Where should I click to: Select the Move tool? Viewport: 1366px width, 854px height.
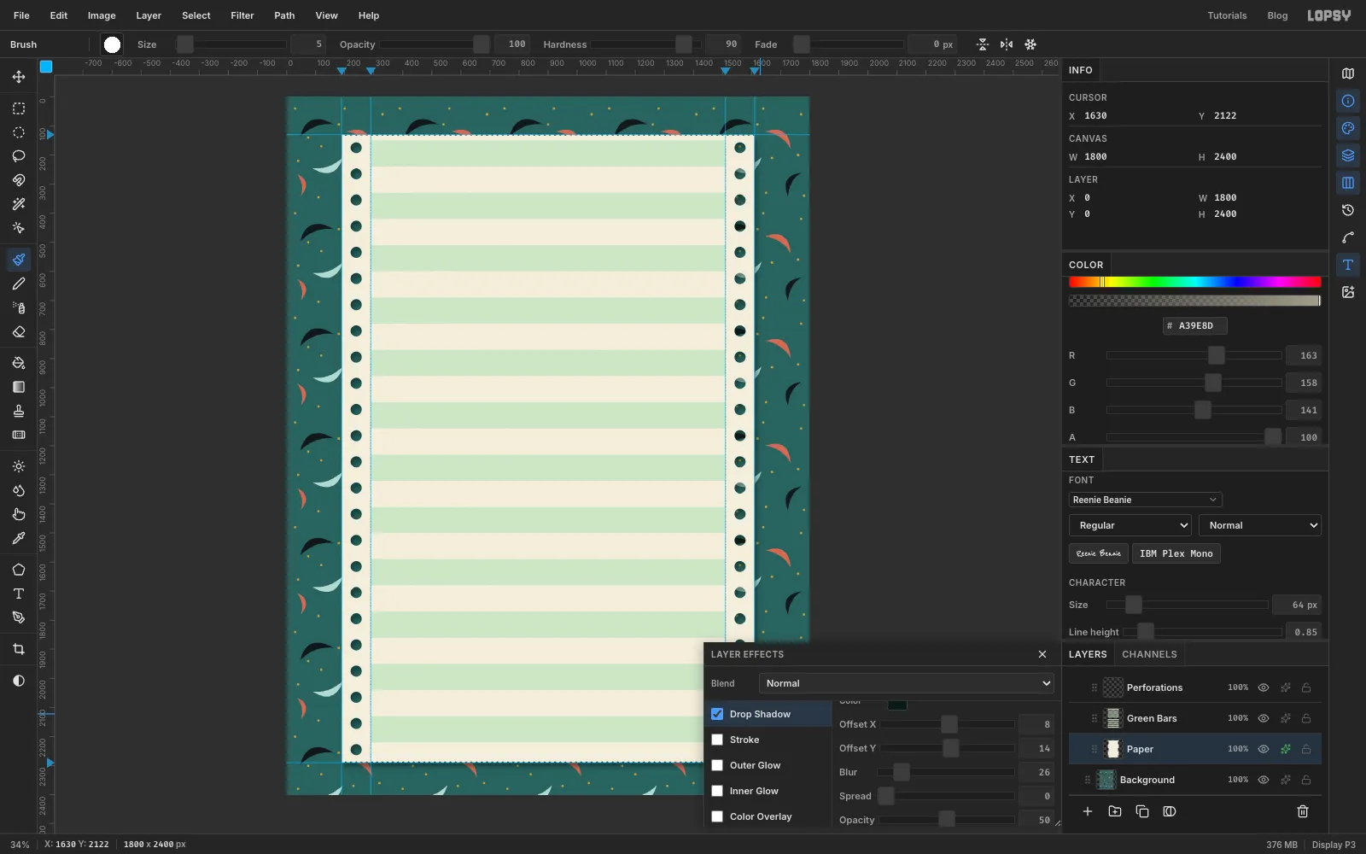pos(19,77)
